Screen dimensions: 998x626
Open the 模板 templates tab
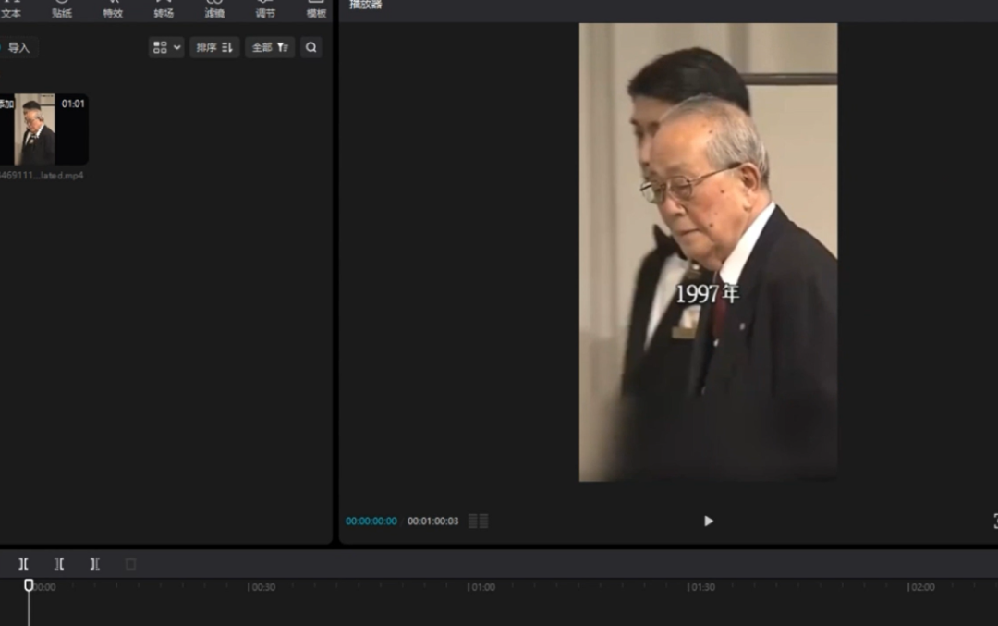(x=316, y=9)
